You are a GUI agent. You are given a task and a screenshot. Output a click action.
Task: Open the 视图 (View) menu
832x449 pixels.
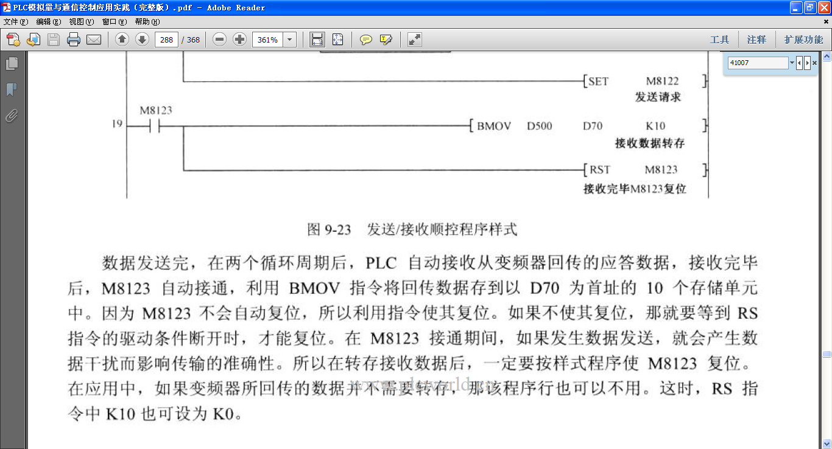[81, 21]
